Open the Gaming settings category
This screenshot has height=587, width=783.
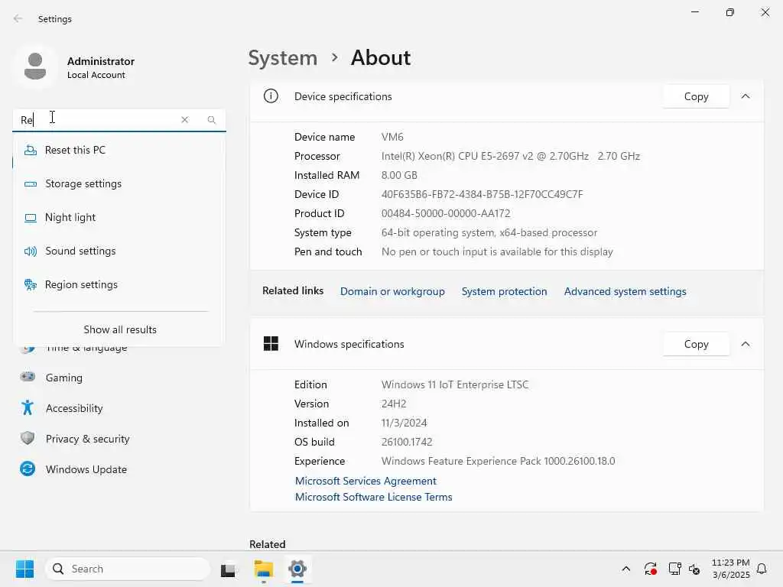(119, 378)
